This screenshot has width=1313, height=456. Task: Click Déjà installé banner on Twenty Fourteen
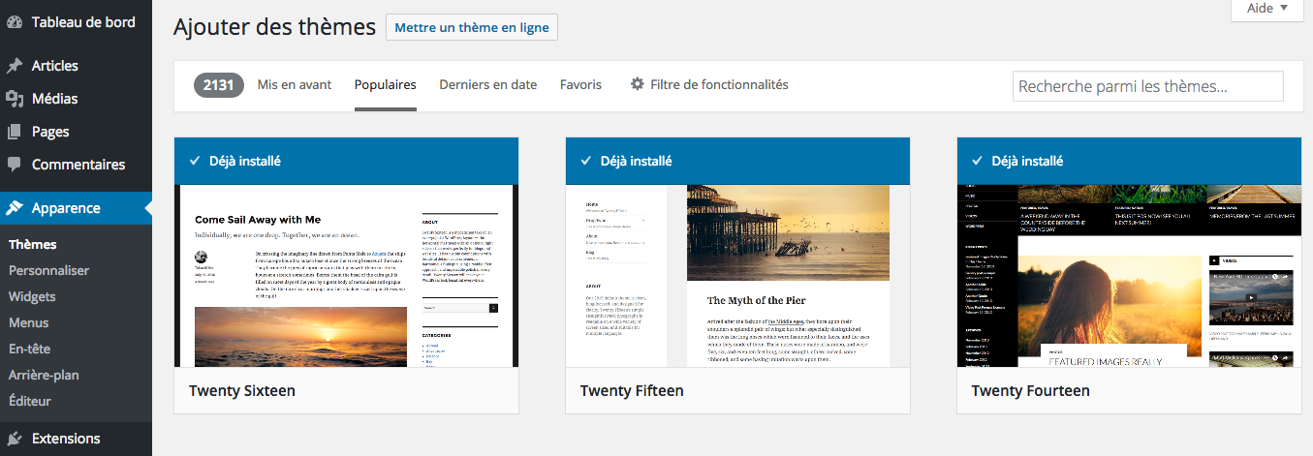coord(1129,161)
